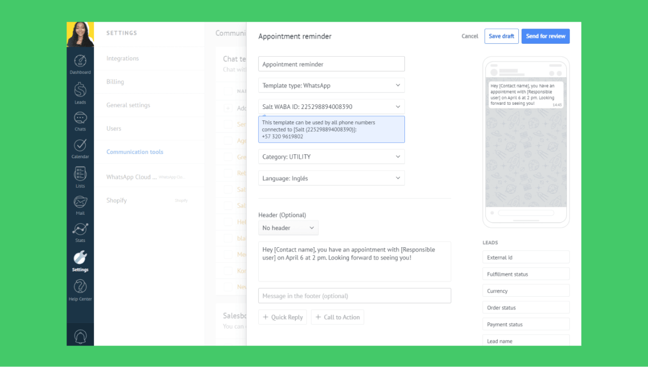Open Users settings
Screen dimensions: 648x367
(114, 128)
